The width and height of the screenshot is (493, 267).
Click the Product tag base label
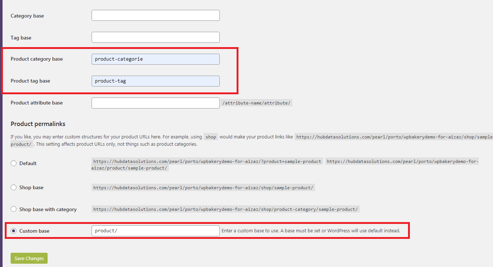30,81
